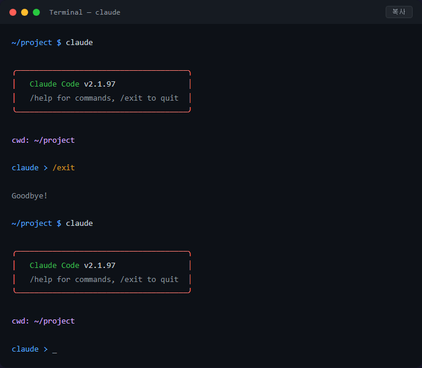Image resolution: width=422 pixels, height=368 pixels.
Task: Click the 'Goodbye!' output line
Action: pyautogui.click(x=30, y=196)
